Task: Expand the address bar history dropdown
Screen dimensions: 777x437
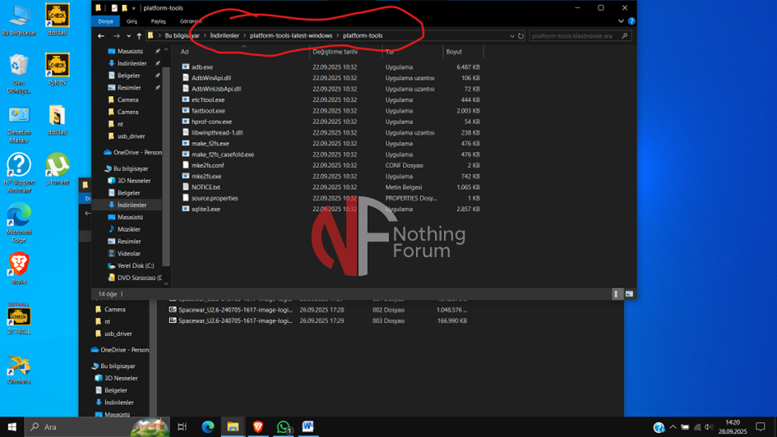Action: click(512, 36)
